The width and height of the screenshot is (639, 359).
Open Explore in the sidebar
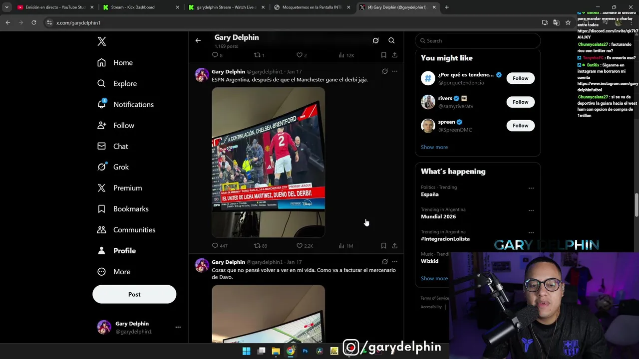tap(117, 83)
